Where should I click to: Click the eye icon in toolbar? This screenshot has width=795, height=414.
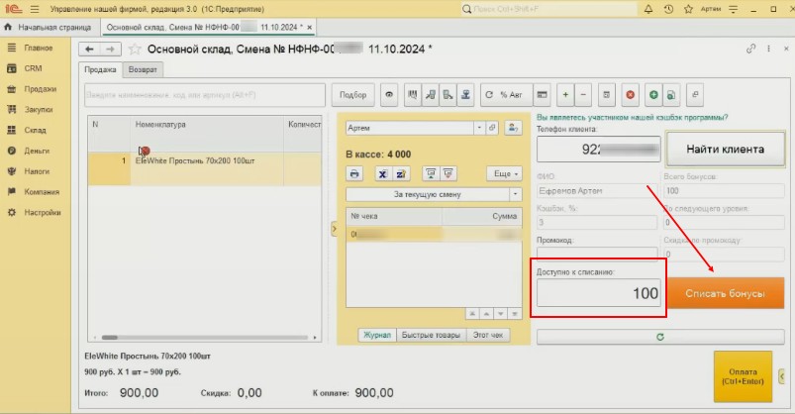tap(389, 95)
